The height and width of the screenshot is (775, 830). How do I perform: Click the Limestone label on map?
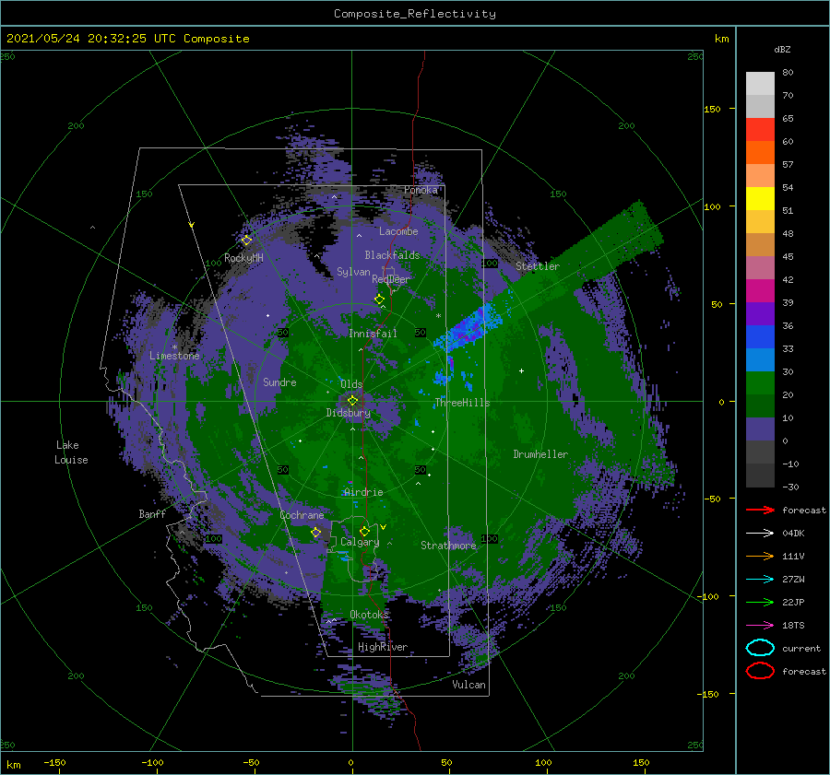[174, 356]
